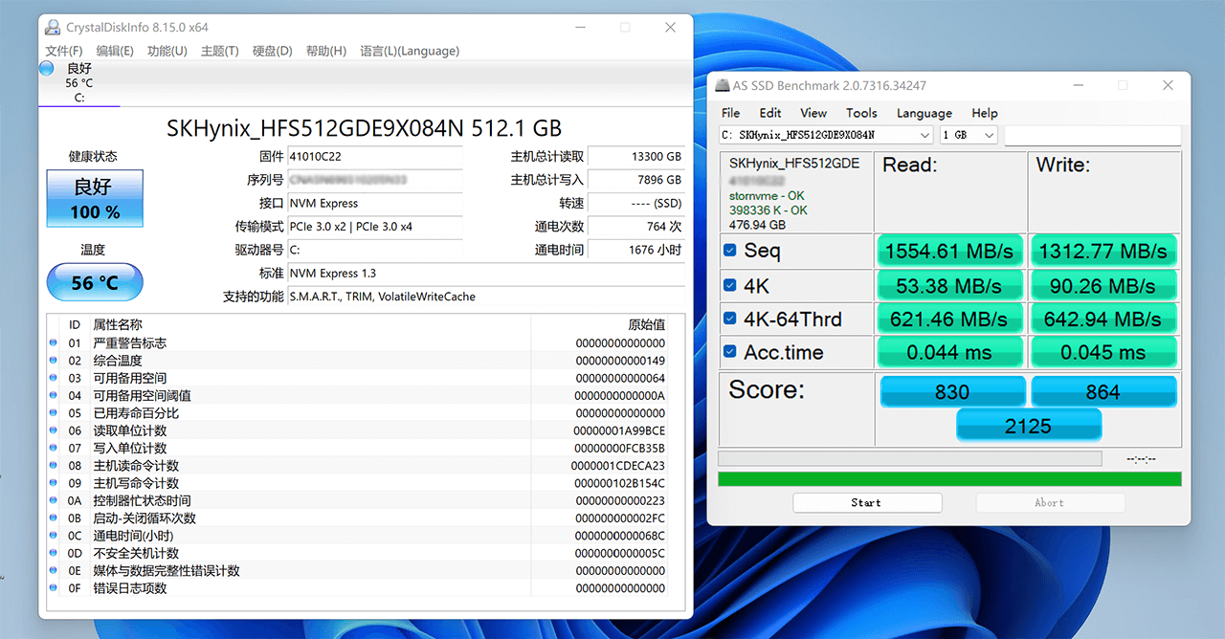Open the 1 GB test size dropdown
The height and width of the screenshot is (639, 1225).
pyautogui.click(x=969, y=135)
